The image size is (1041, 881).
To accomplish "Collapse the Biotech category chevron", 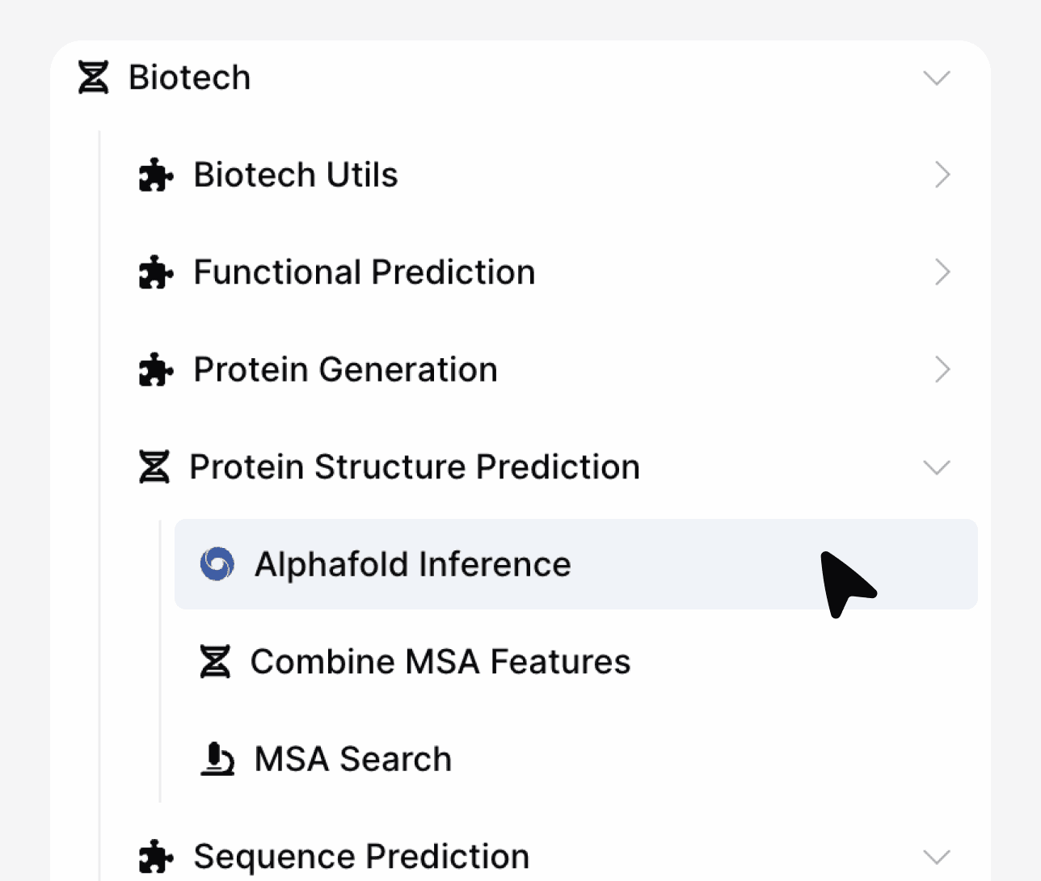I will [937, 78].
